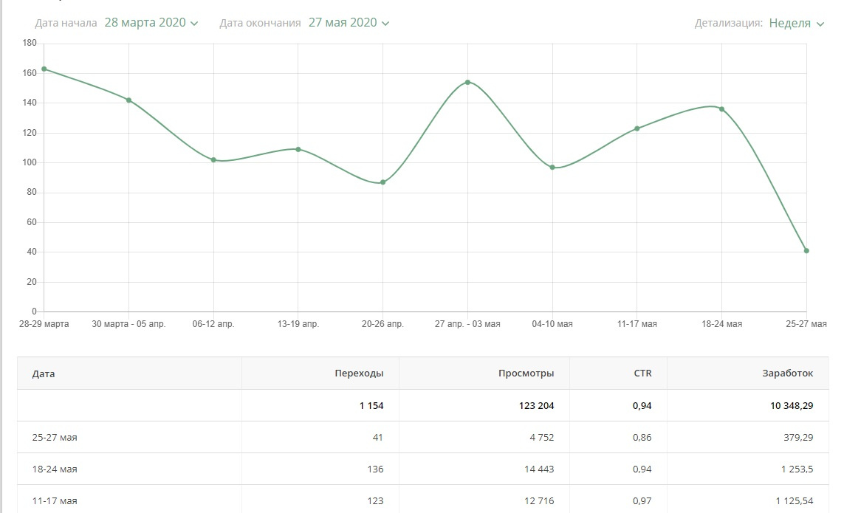The image size is (844, 513).
Task: Click total clicks value '1 154'
Action: coord(371,406)
